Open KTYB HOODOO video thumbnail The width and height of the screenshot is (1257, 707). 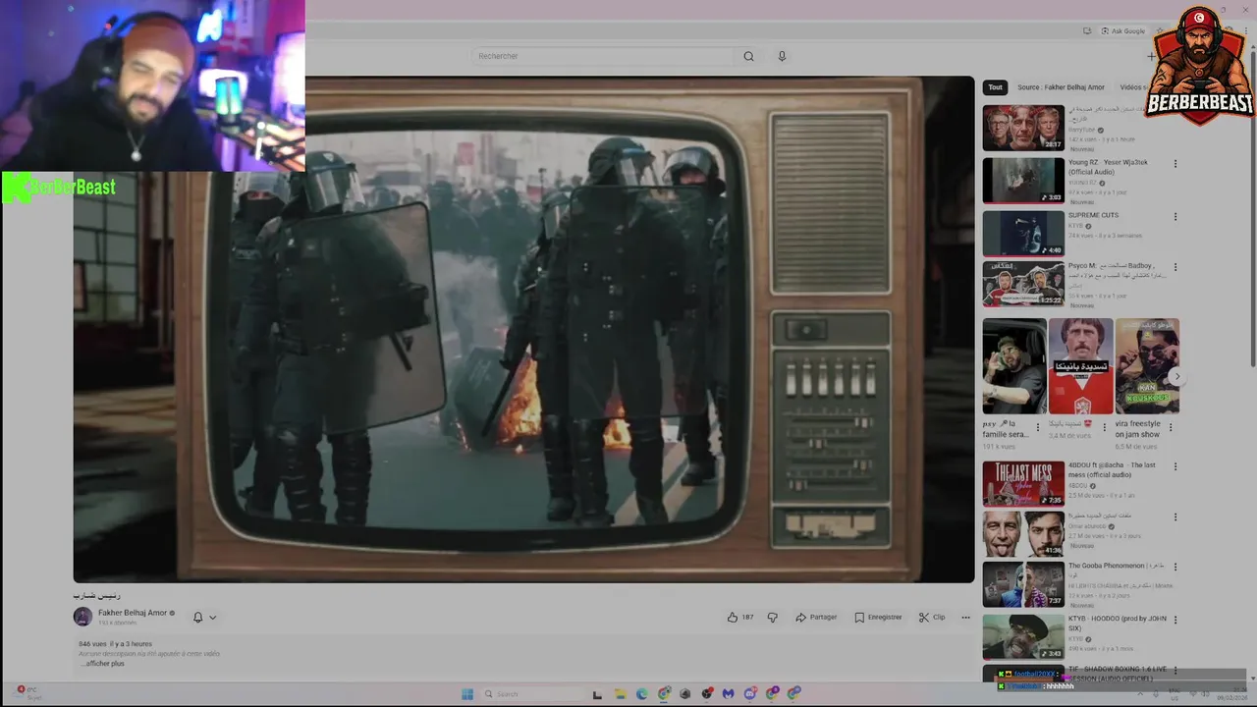point(1023,637)
